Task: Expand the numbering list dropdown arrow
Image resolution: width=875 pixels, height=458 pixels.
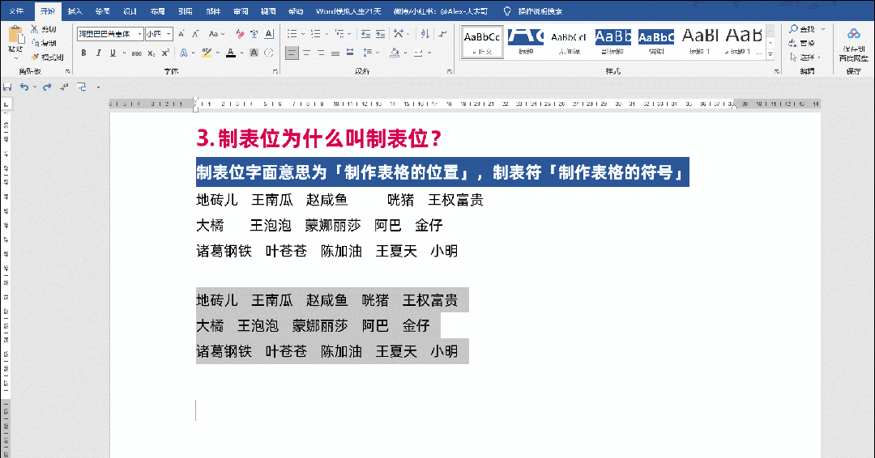Action: [x=327, y=34]
